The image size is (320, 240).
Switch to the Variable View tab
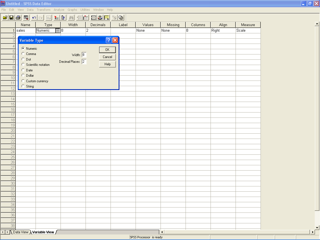point(43,232)
